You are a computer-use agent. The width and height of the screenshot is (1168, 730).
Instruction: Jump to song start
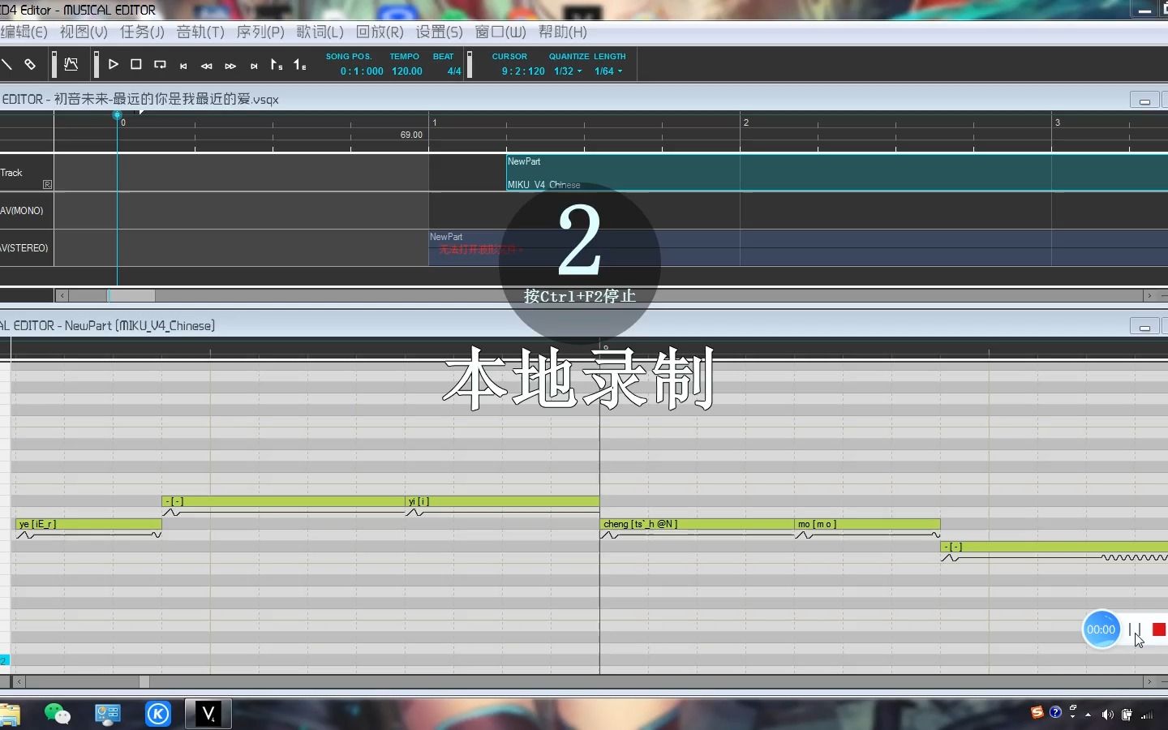pos(184,66)
